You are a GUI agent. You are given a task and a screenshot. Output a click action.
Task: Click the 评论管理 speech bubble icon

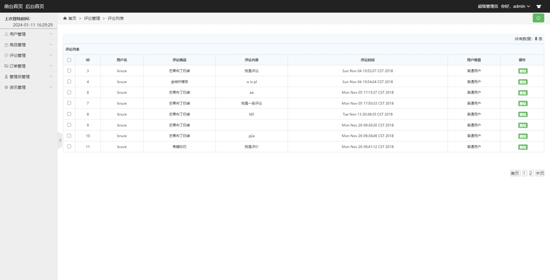pos(6,55)
